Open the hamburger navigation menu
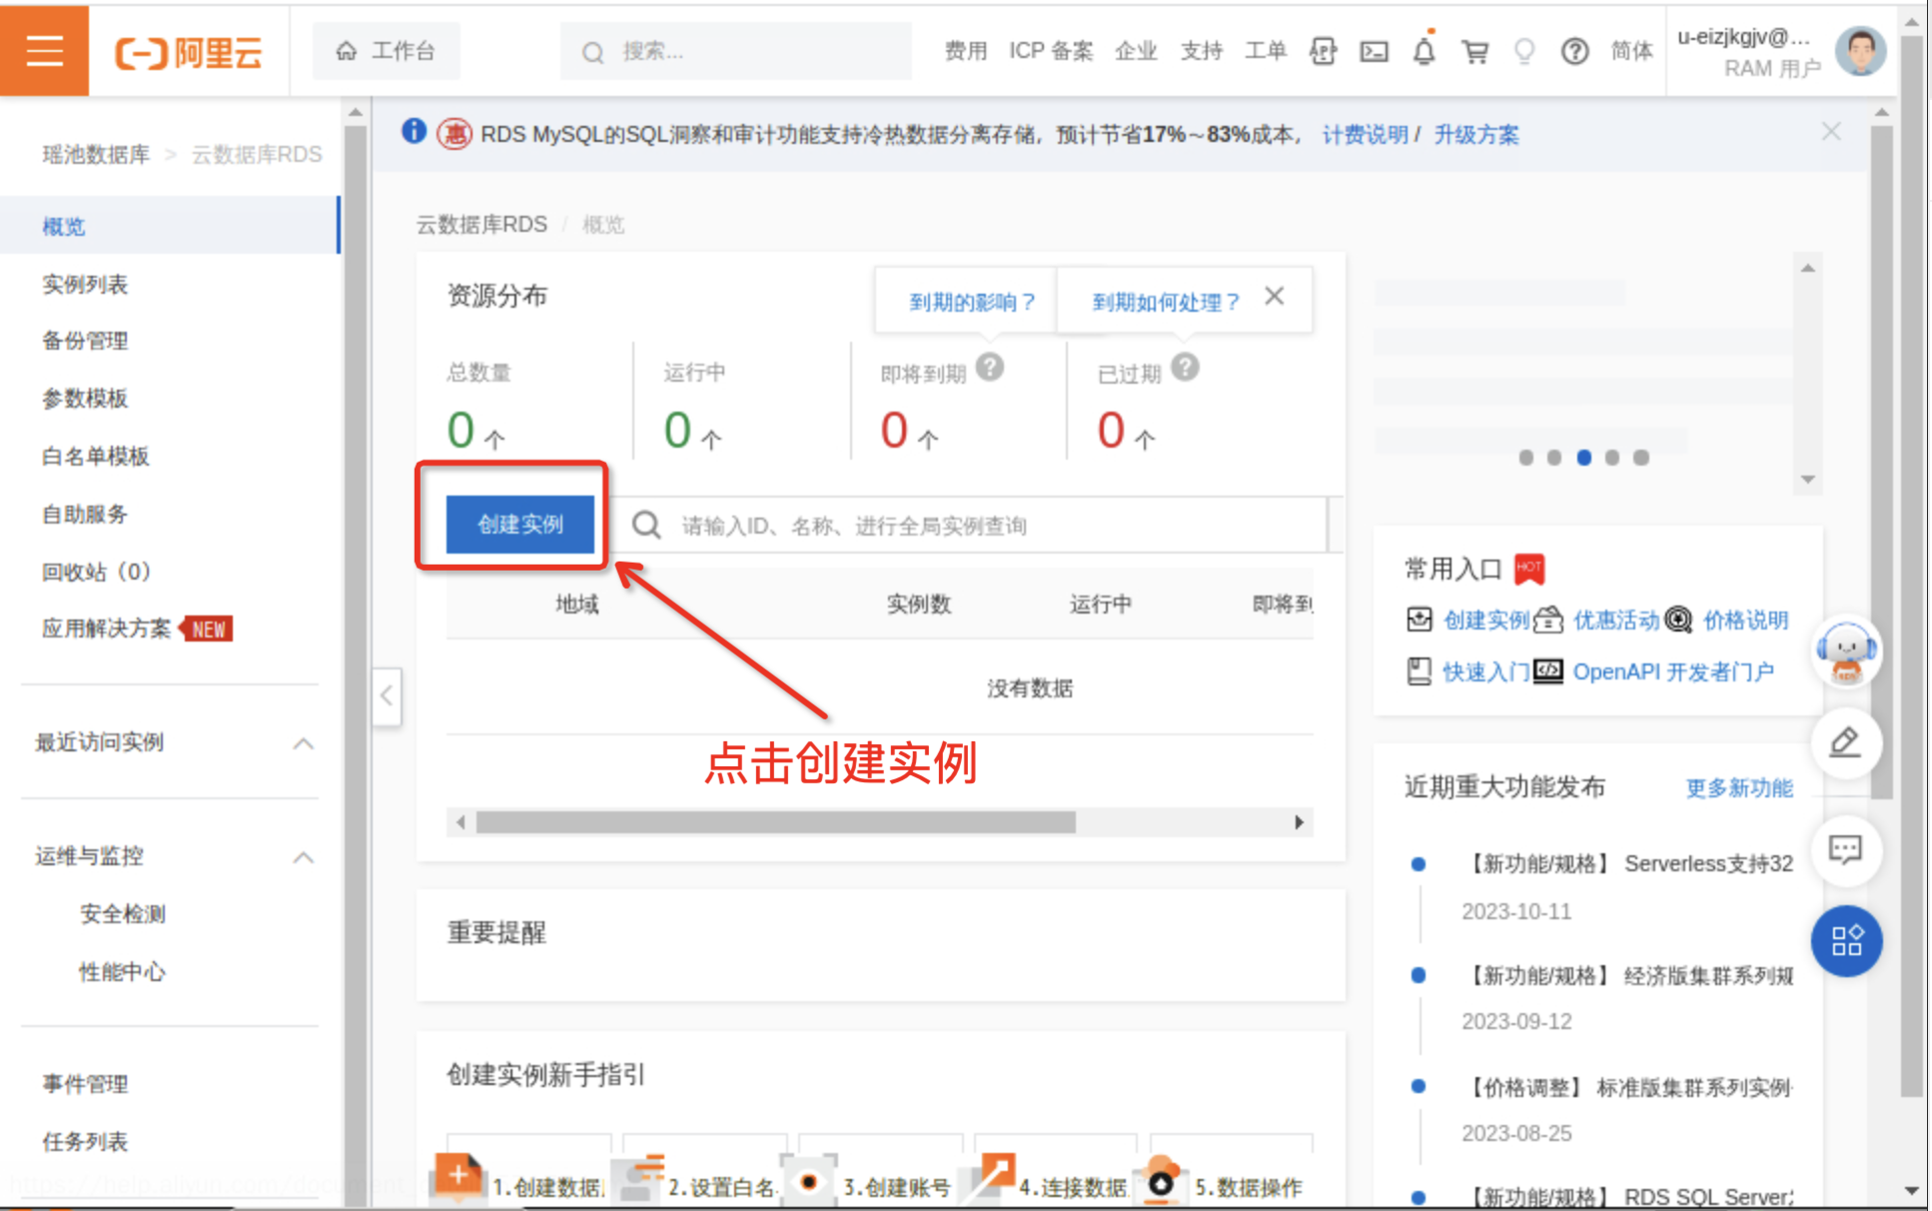 [44, 50]
